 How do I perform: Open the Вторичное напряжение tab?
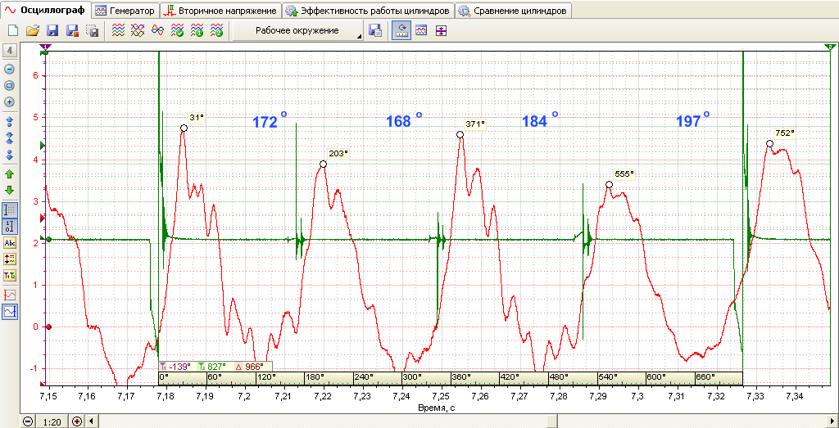[x=221, y=11]
